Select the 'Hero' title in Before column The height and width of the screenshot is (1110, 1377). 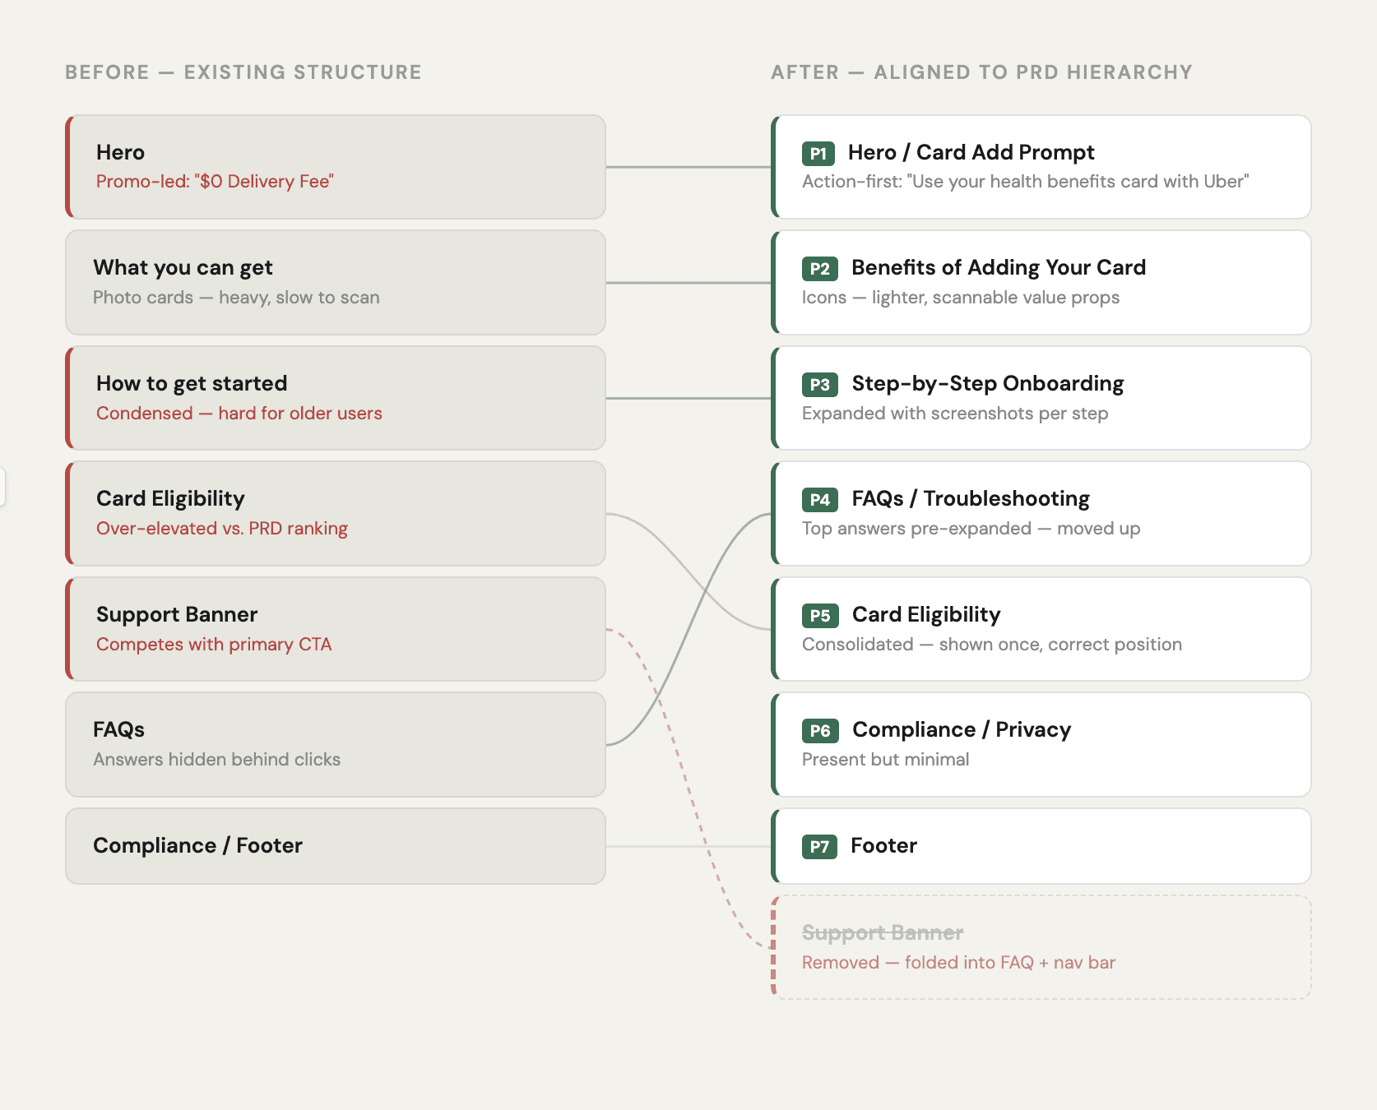pyautogui.click(x=120, y=152)
